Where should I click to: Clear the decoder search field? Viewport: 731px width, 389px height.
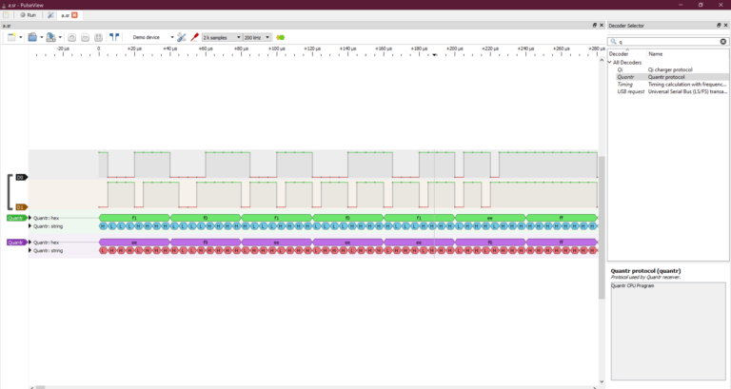click(x=723, y=42)
